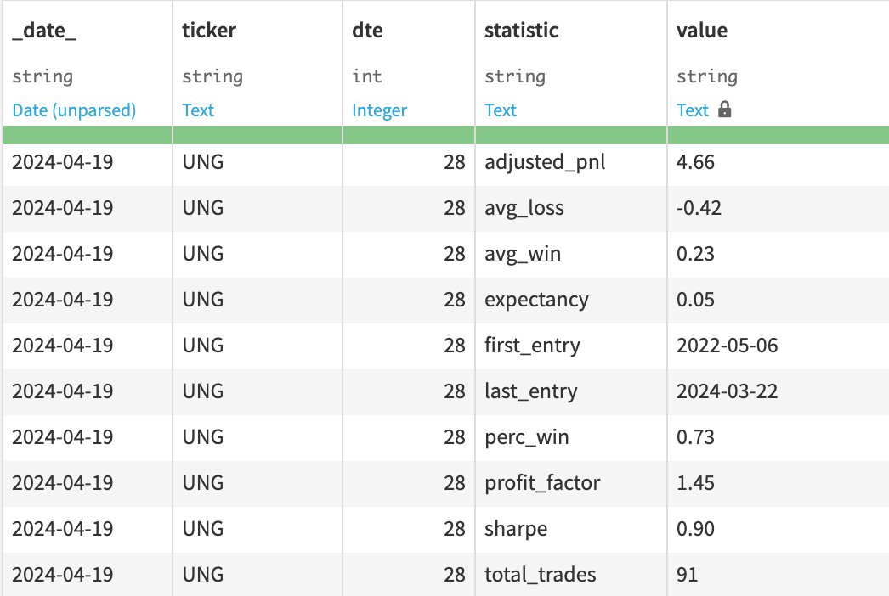Change the Text meaning under ticker
Image resolution: width=889 pixels, height=596 pixels.
tap(198, 110)
